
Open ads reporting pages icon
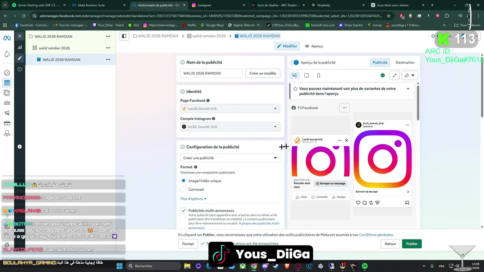pyautogui.click(x=7, y=93)
